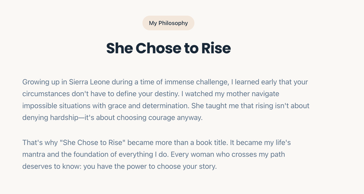Click the "She Chose to Rise" main heading

[168, 48]
